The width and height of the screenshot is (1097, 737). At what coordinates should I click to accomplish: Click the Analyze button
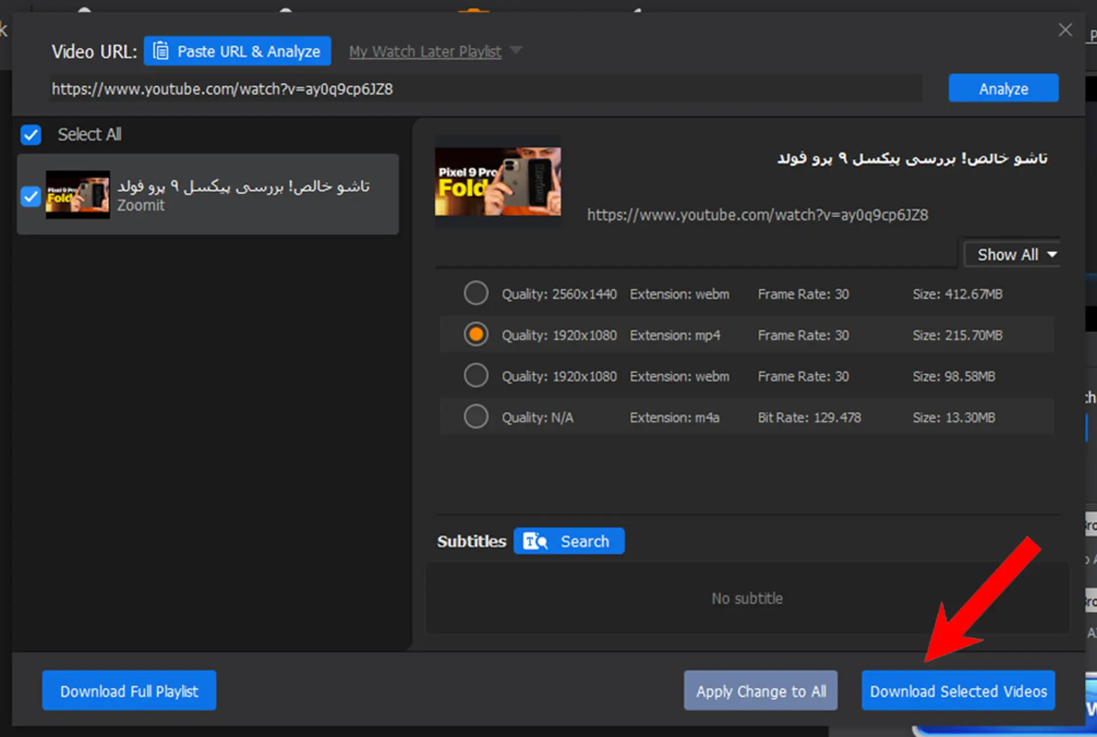1003,89
